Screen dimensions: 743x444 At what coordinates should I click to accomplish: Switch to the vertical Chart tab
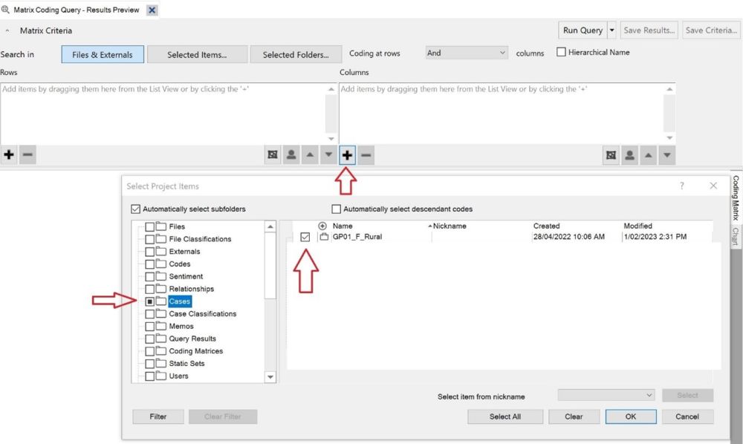(x=736, y=236)
